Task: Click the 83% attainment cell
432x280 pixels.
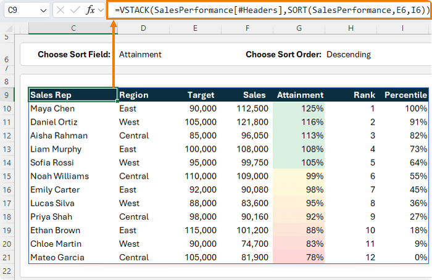Action: pos(299,244)
